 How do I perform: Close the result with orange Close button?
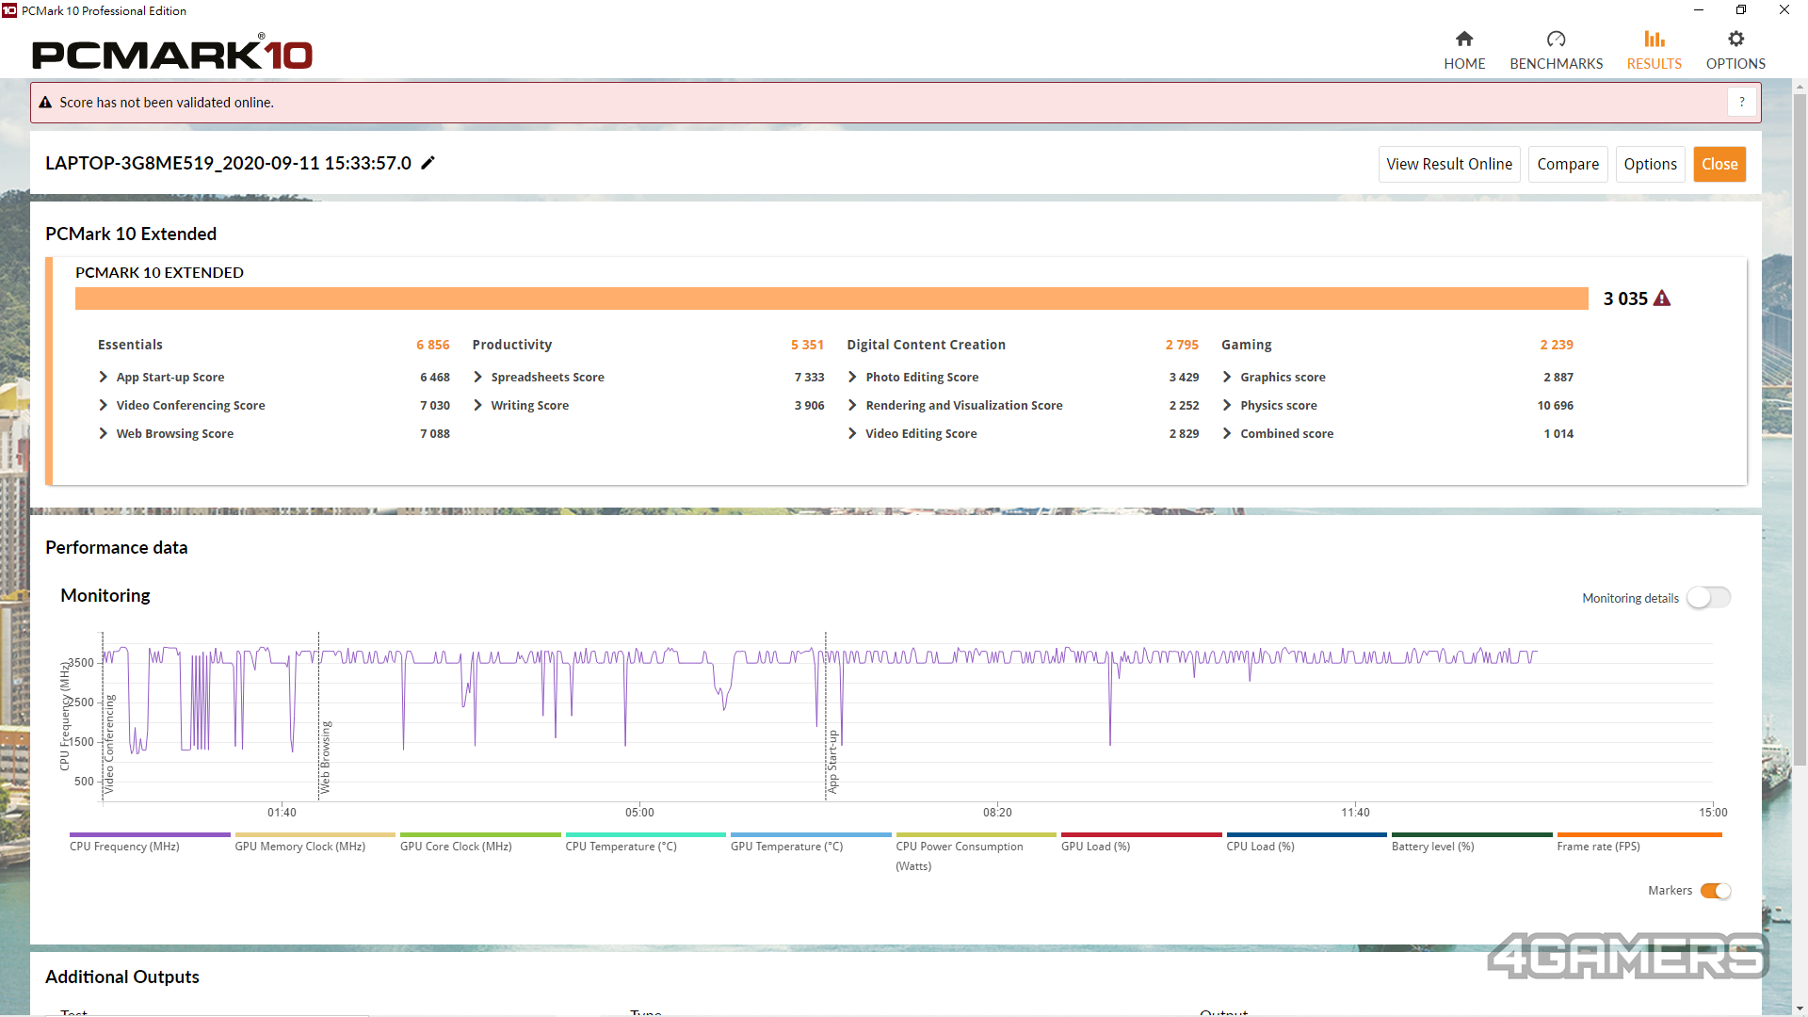tap(1719, 164)
